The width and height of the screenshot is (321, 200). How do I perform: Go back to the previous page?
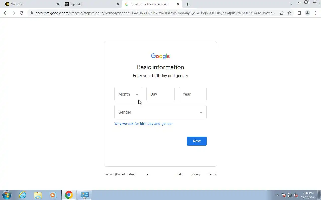[x=6, y=13]
